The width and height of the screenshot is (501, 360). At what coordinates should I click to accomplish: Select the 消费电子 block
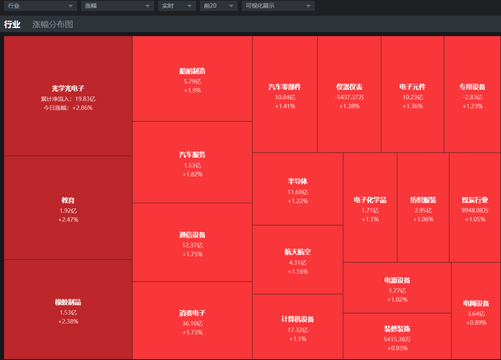point(192,321)
